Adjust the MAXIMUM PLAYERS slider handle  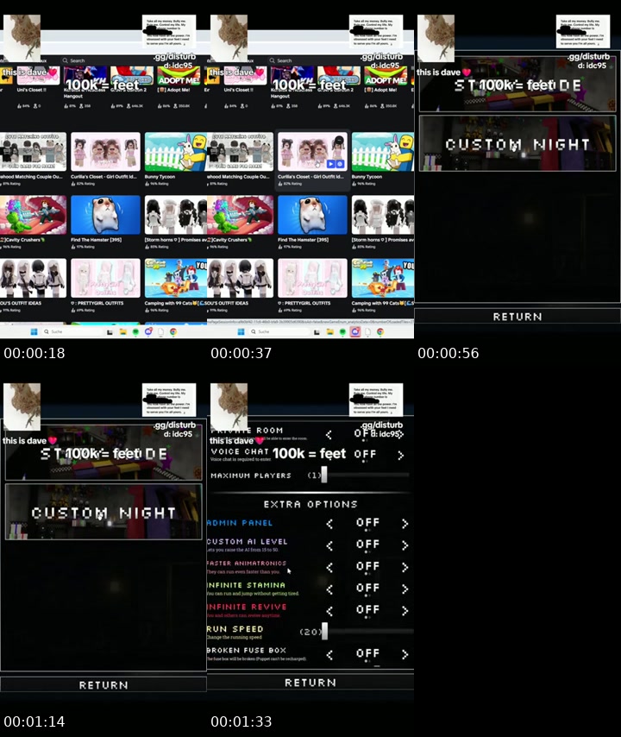point(324,476)
